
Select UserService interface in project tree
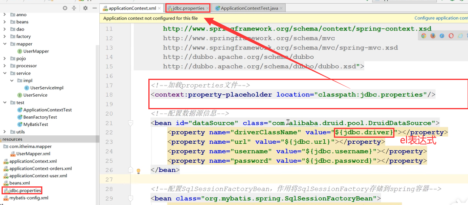pyautogui.click(x=32, y=95)
